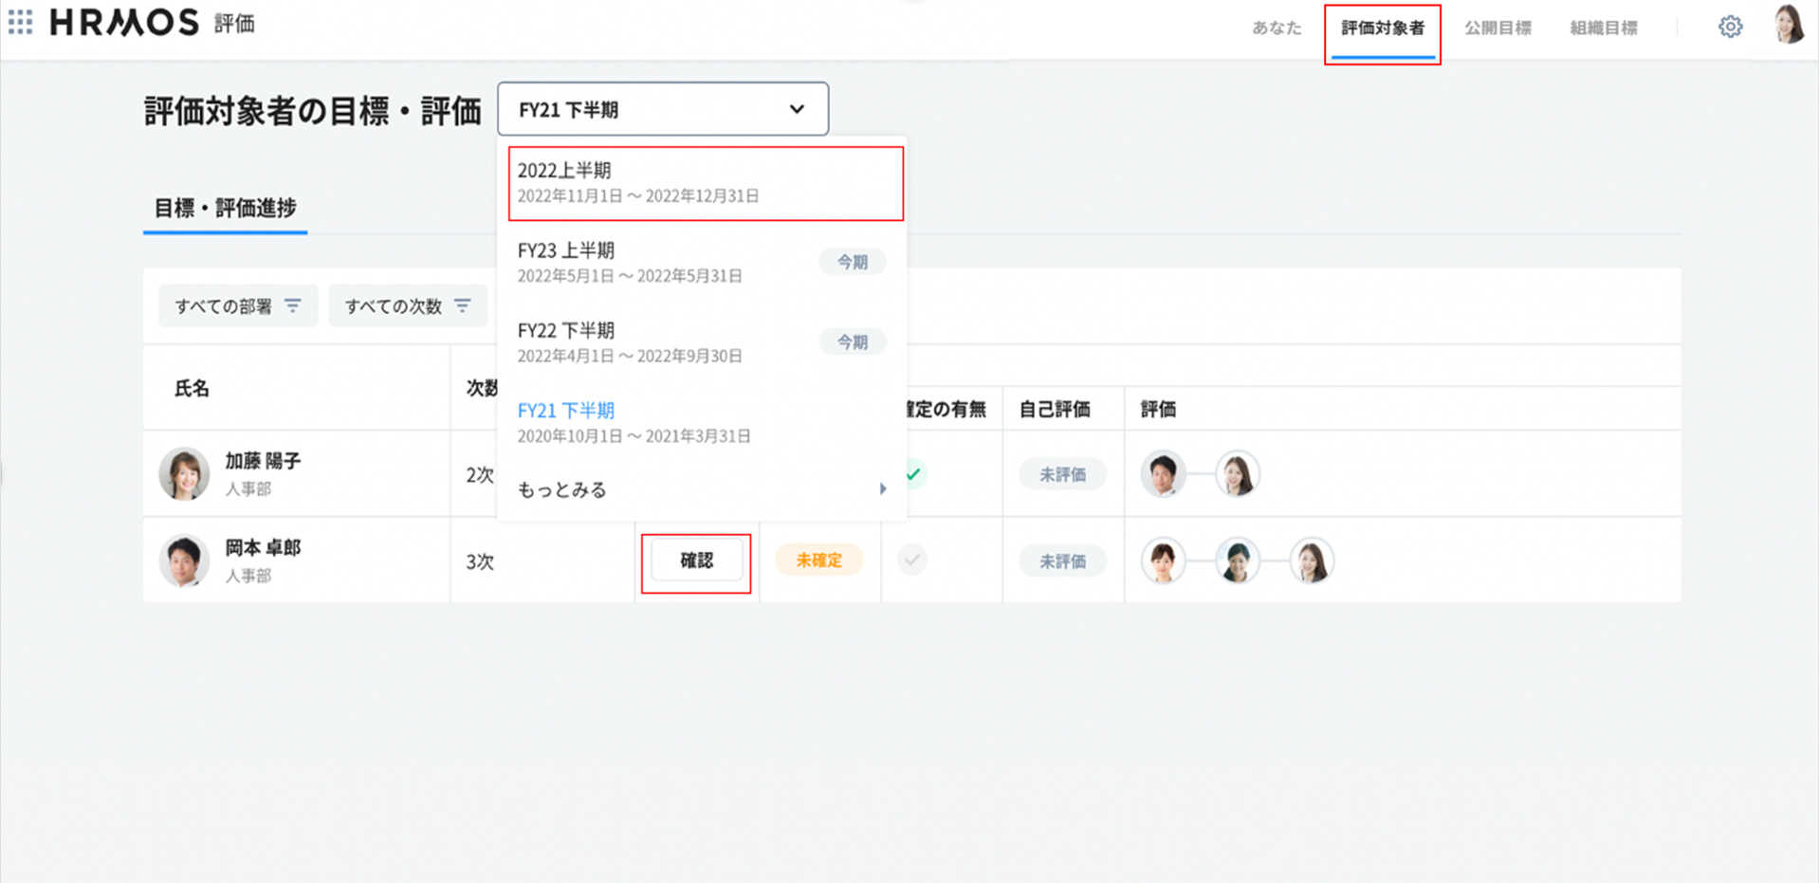The height and width of the screenshot is (883, 1819).
Task: Click the last evaluator avatar for 岡本 卓郎
Action: pos(1311,561)
